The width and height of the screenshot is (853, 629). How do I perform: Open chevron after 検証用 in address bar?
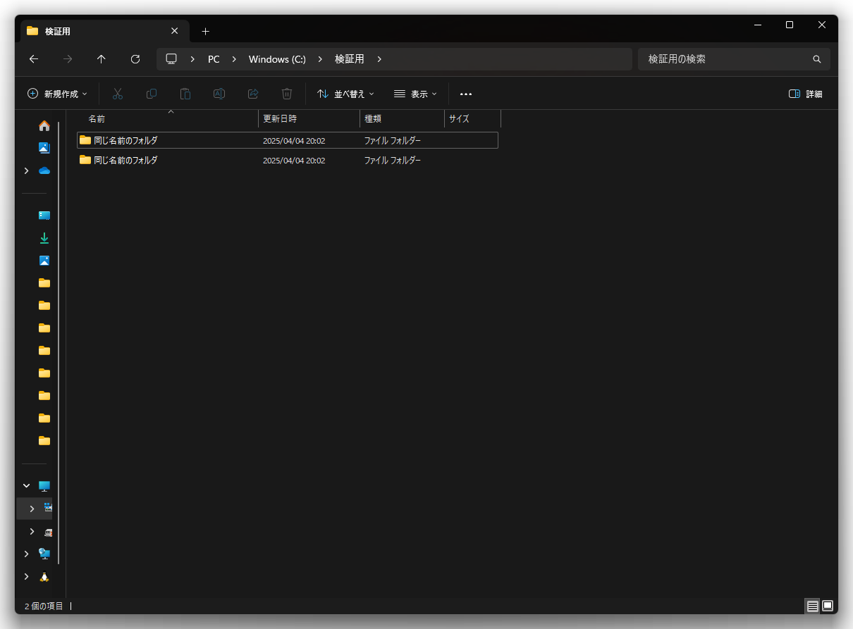tap(379, 59)
